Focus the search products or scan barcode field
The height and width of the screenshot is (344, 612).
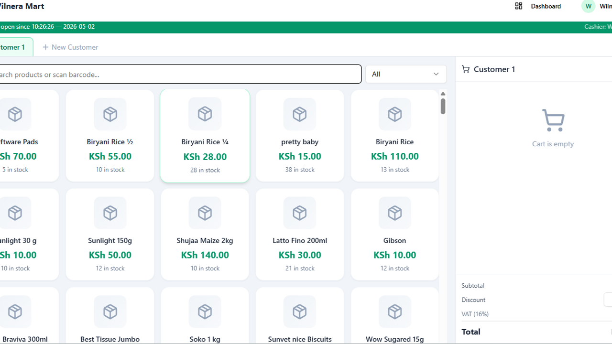180,74
